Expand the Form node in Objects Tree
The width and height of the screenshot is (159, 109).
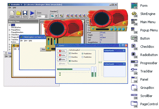pos(10,25)
